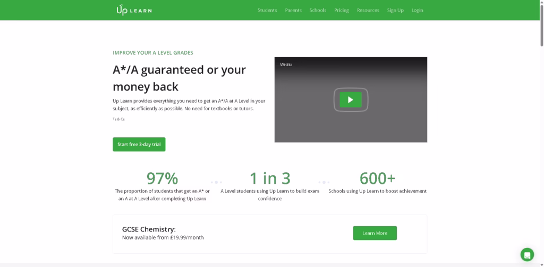Open the Students menu item
This screenshot has width=544, height=267.
(x=267, y=10)
